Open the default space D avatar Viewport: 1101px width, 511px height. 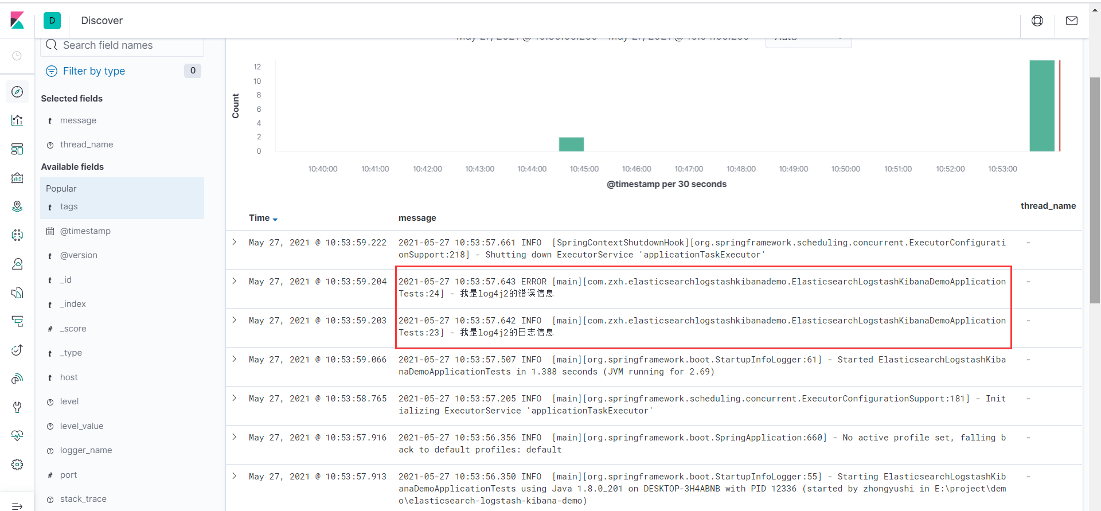52,21
